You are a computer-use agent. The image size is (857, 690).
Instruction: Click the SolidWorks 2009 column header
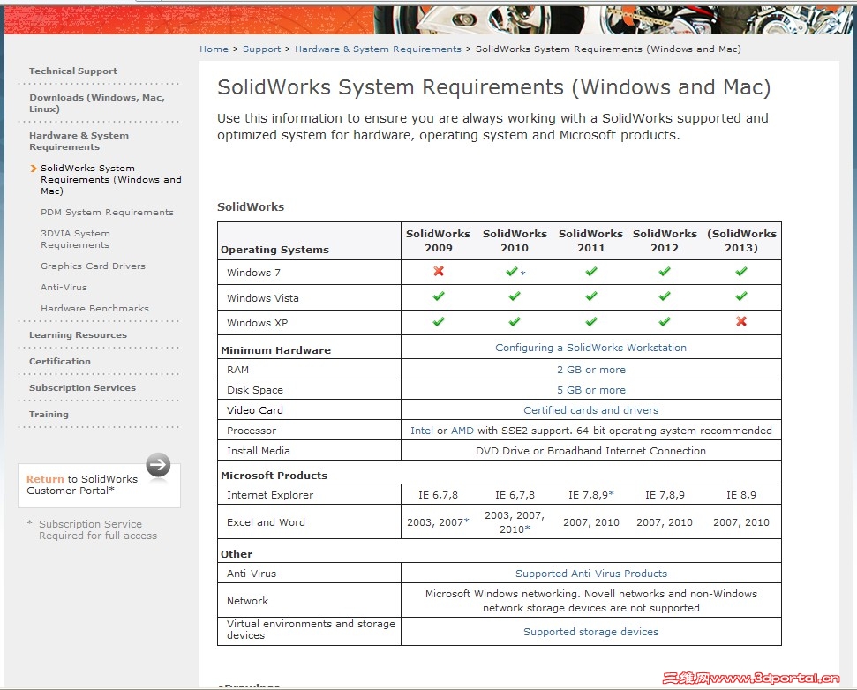[x=439, y=240]
